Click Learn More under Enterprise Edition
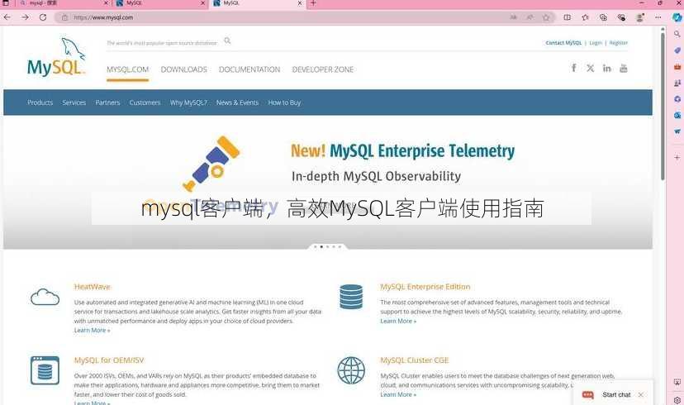The height and width of the screenshot is (405, 684). (x=398, y=321)
